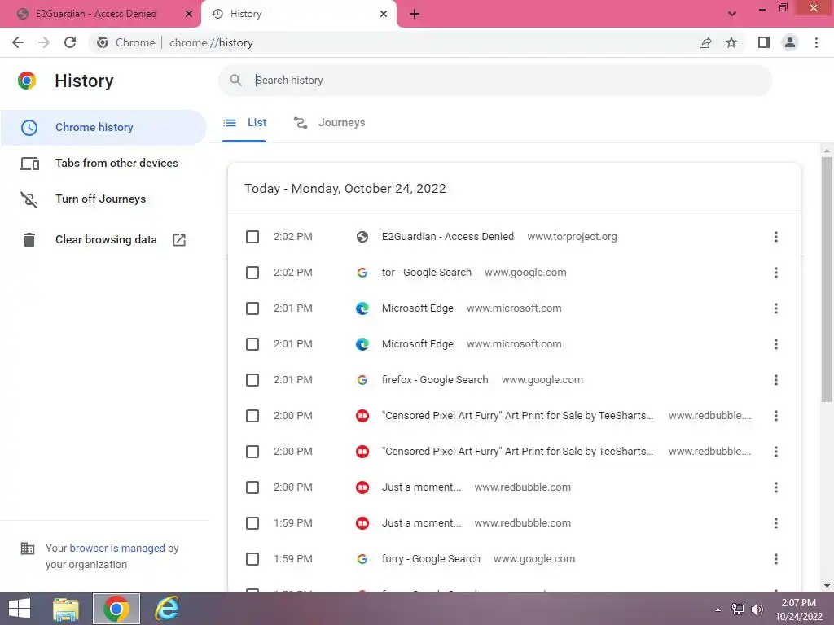Open actions menu for tor - Google Search
834x625 pixels.
click(x=776, y=273)
